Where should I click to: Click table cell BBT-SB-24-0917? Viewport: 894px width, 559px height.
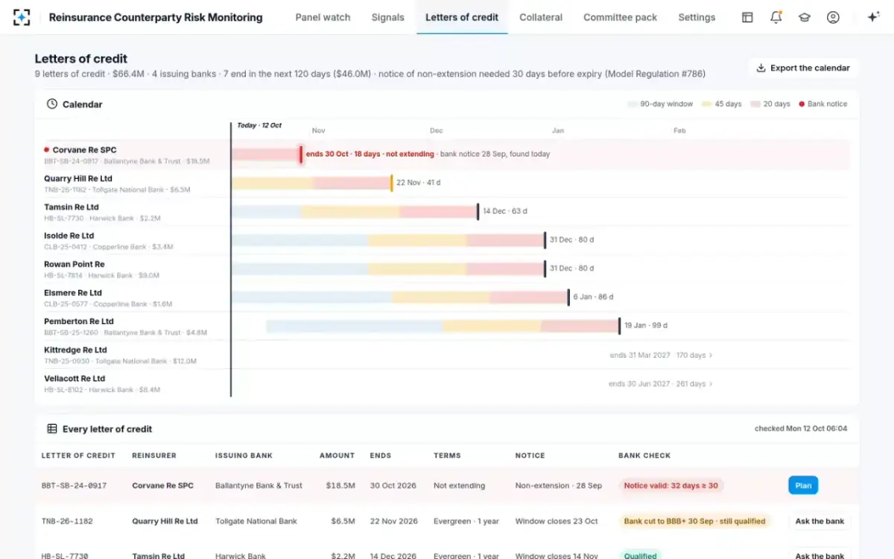(x=74, y=485)
